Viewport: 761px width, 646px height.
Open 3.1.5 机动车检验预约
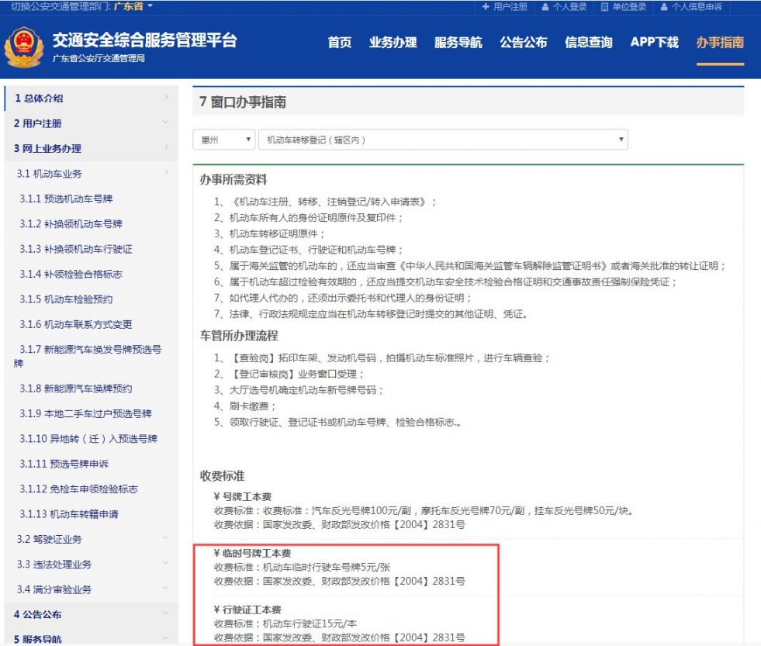[66, 299]
